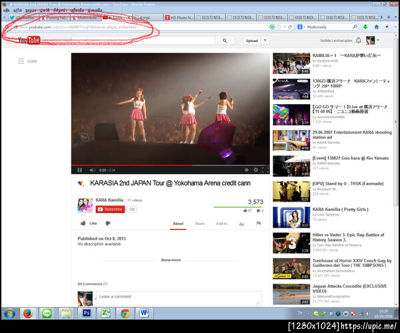Focus the YouTube search box

pos(143,41)
